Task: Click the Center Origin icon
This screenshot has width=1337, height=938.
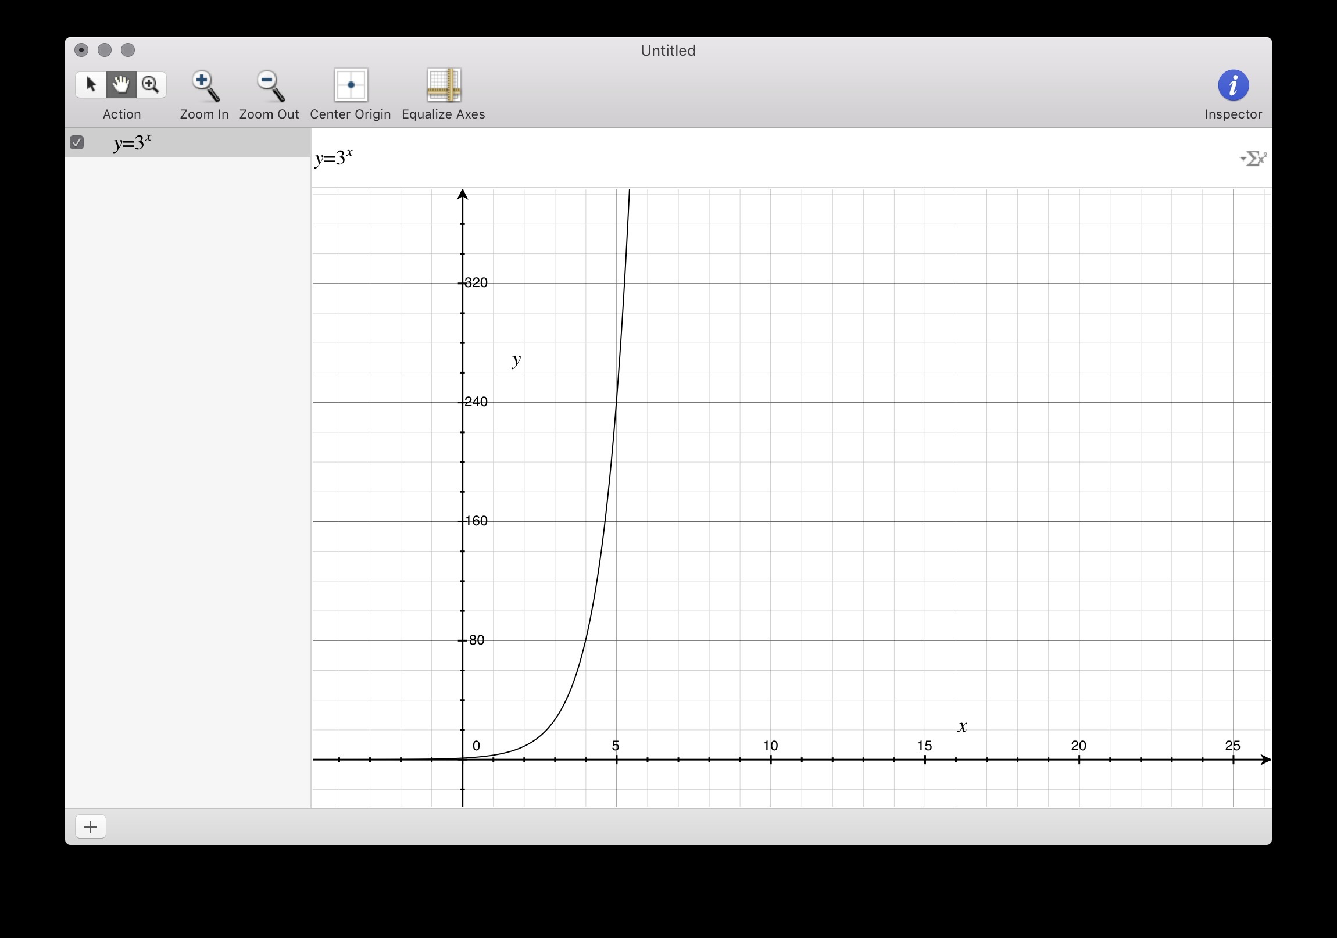Action: [x=351, y=85]
